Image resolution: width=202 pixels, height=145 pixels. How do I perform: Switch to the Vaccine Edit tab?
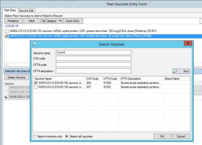click(26, 11)
